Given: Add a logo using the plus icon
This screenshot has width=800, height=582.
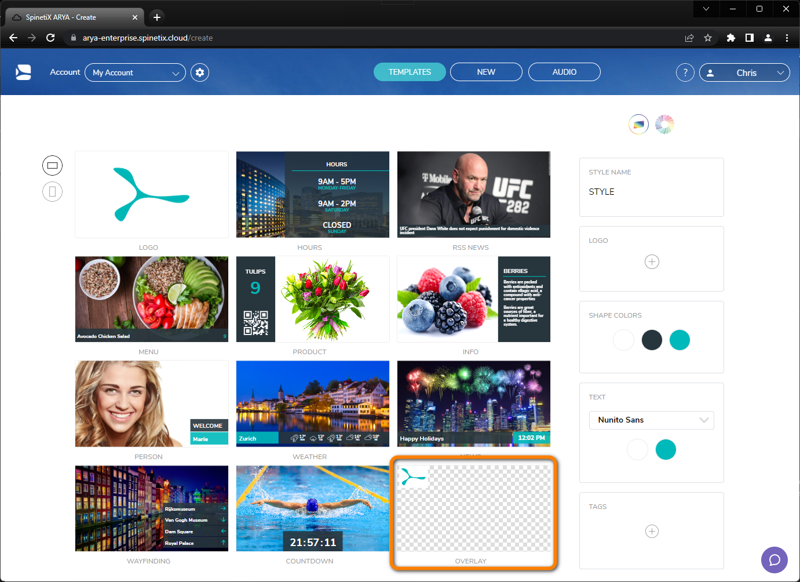Looking at the screenshot, I should click(x=652, y=261).
